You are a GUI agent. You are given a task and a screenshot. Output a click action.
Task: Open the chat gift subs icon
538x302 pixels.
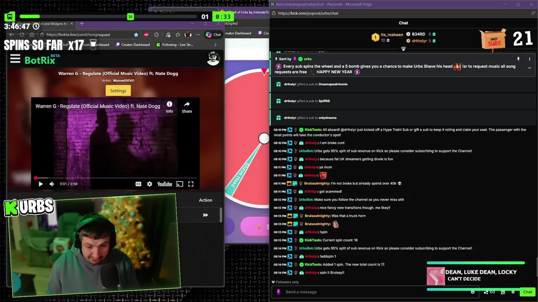[503, 292]
